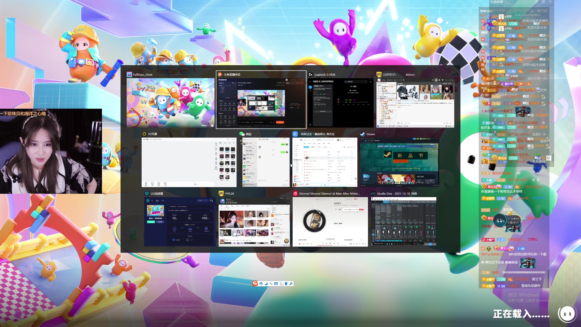Click the IME account login person icon

(x=281, y=284)
